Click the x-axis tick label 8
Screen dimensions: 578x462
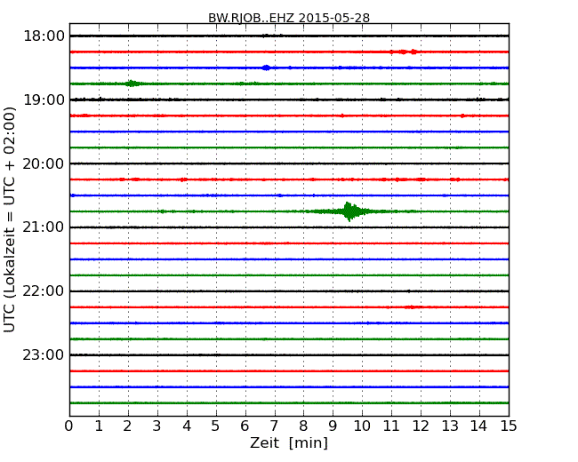point(304,426)
